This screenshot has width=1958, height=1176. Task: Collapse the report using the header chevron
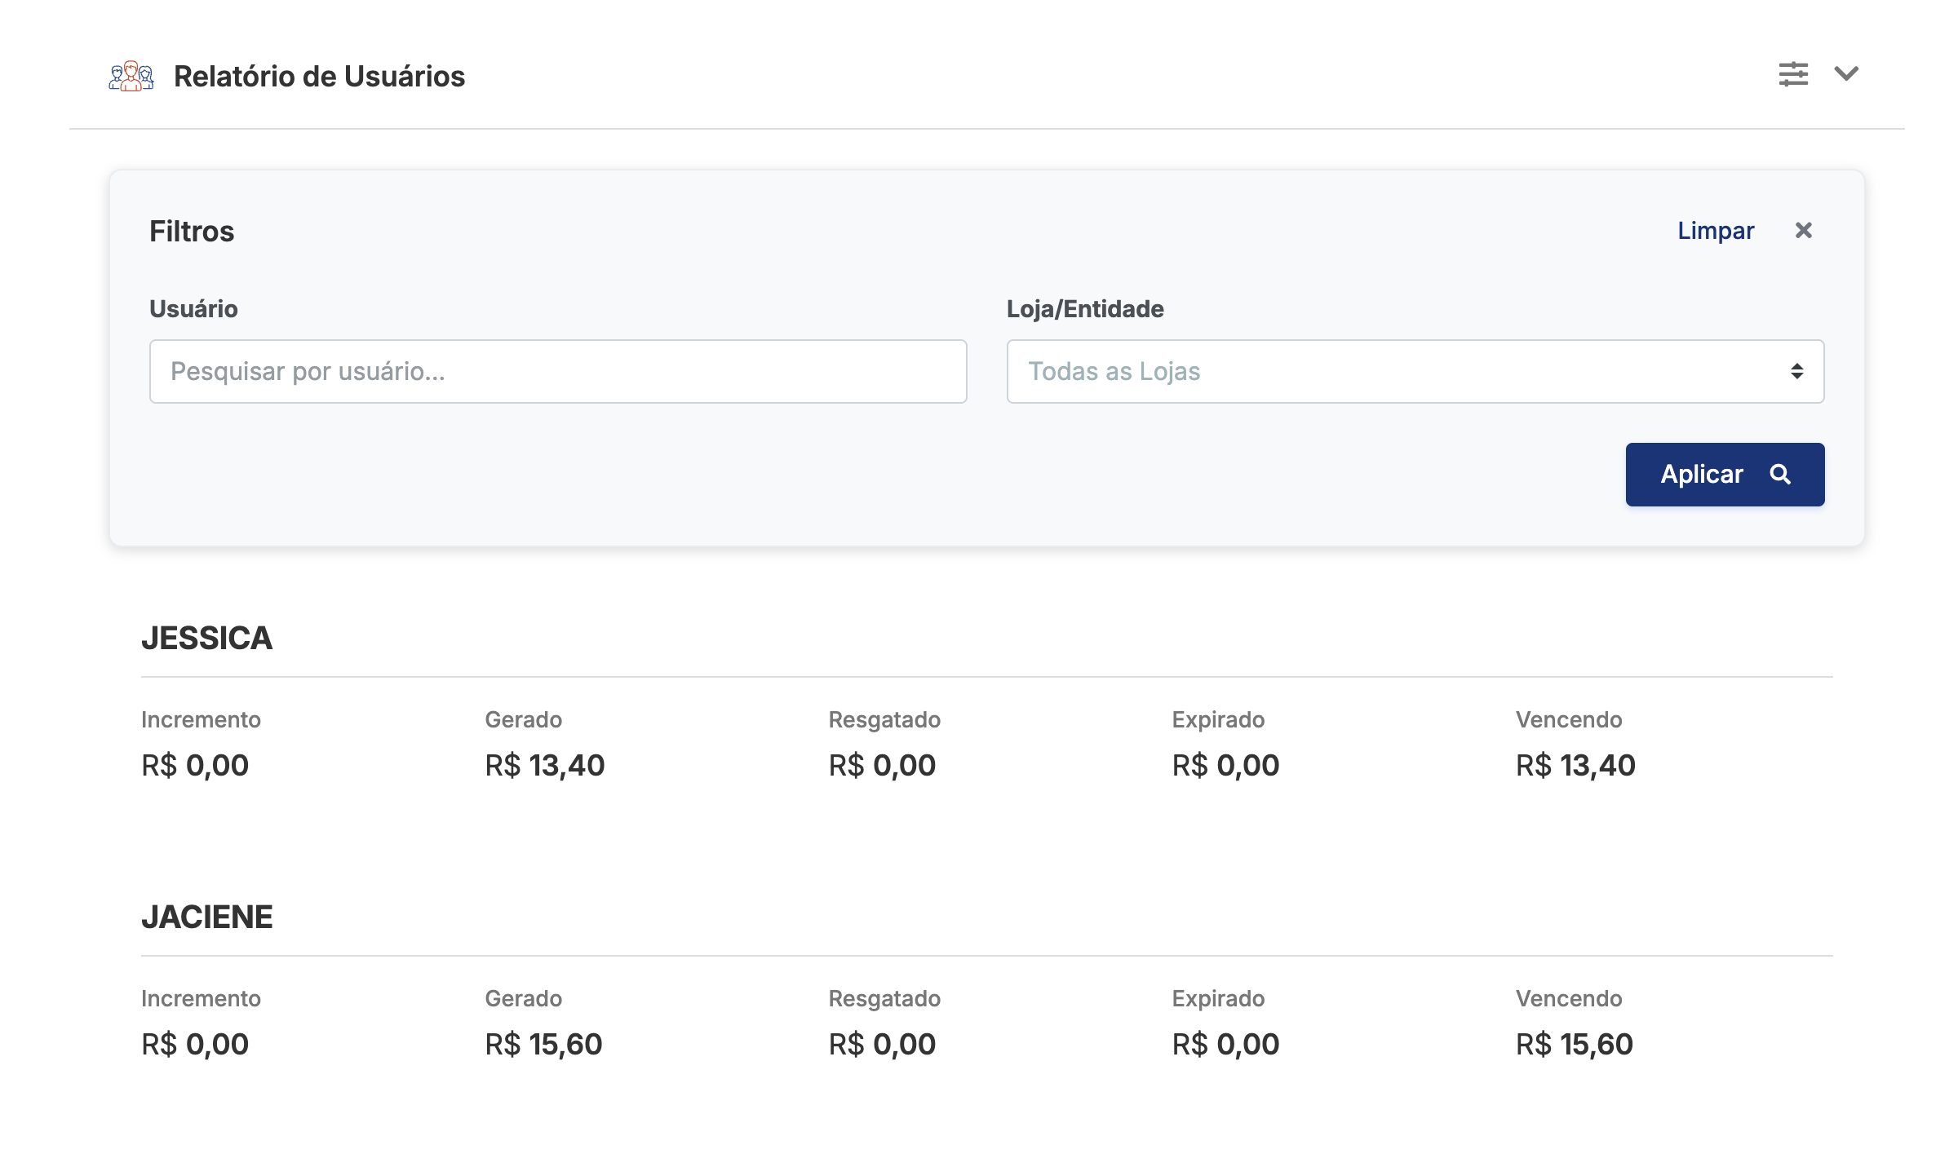pos(1846,74)
